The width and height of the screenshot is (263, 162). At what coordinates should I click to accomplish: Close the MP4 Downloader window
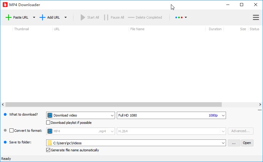256,5
